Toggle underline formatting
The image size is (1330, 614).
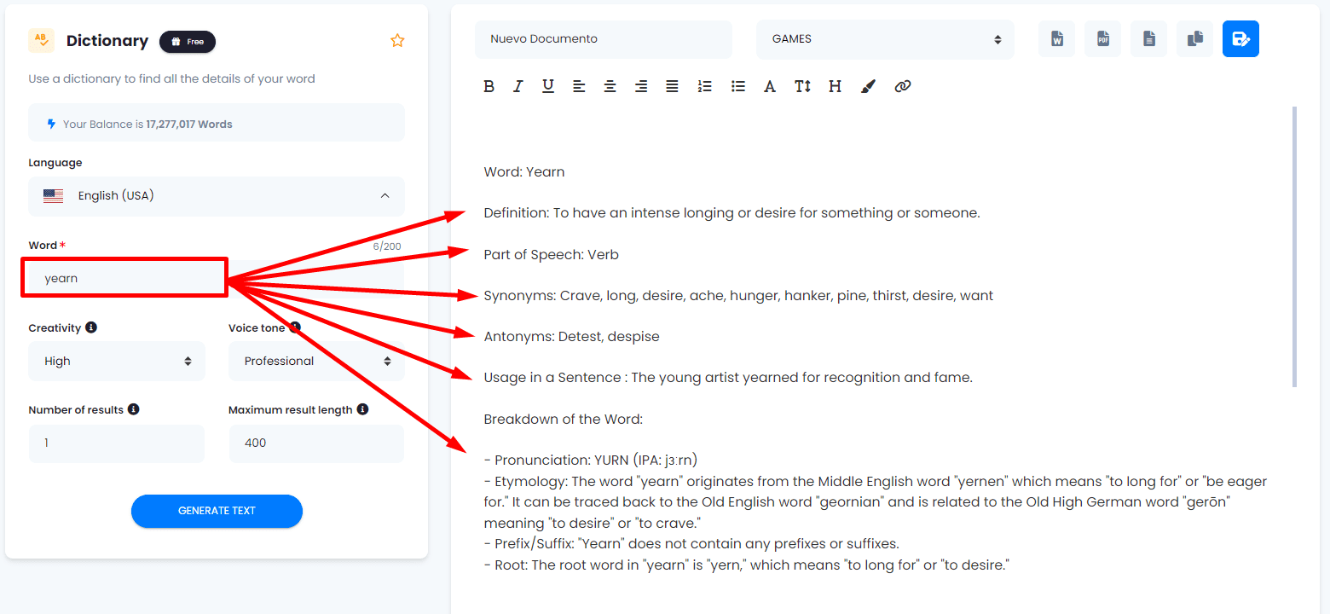tap(548, 86)
